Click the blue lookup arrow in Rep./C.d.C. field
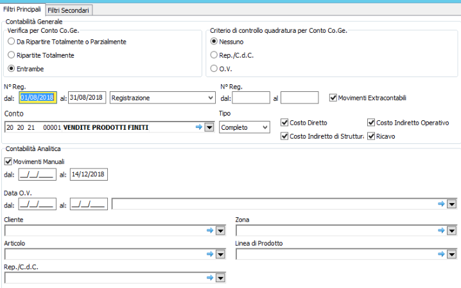 click(x=209, y=278)
